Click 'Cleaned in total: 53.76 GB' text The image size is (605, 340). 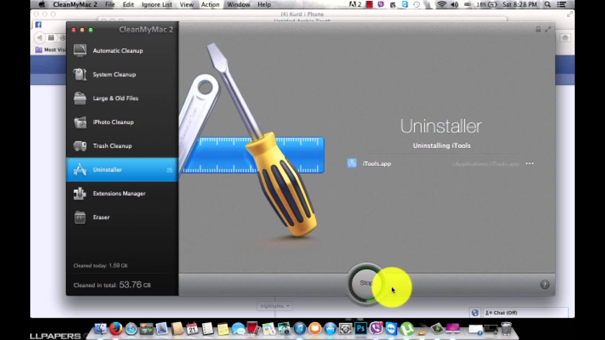coord(112,285)
